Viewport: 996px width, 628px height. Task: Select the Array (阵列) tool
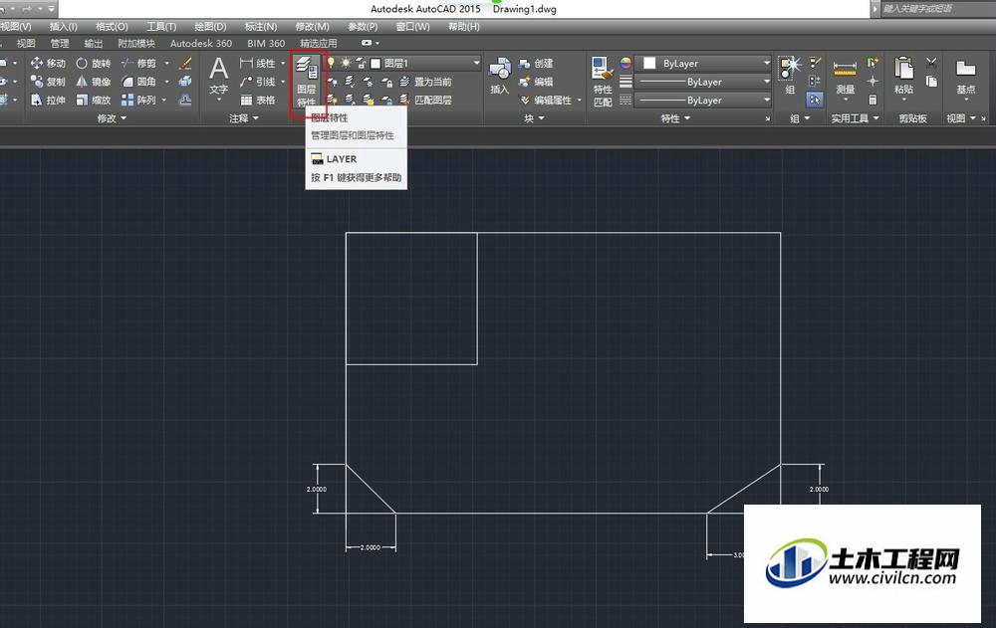coord(138,100)
